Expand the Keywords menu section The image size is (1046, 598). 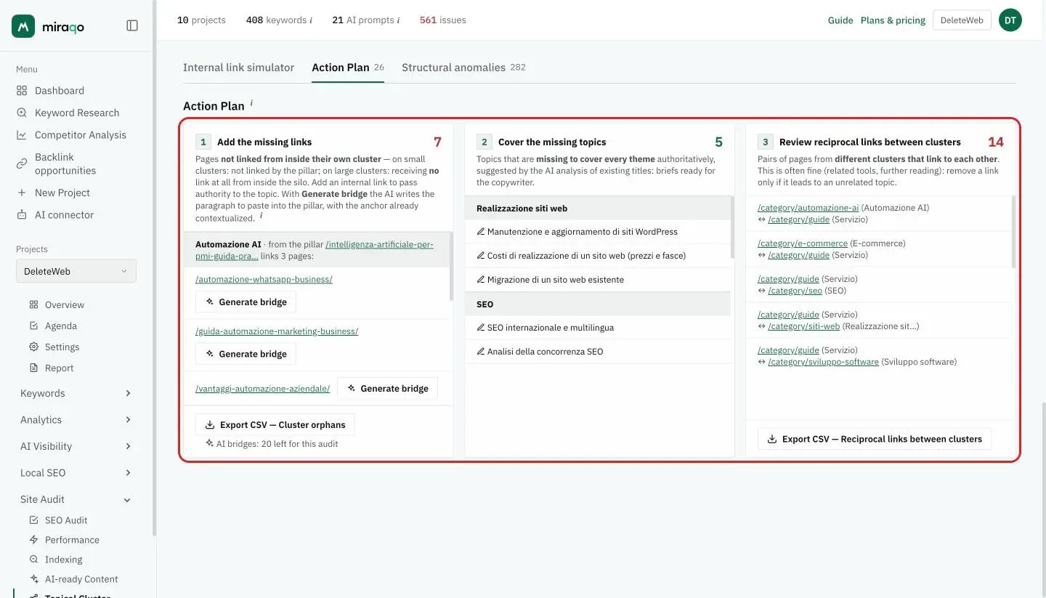[76, 393]
